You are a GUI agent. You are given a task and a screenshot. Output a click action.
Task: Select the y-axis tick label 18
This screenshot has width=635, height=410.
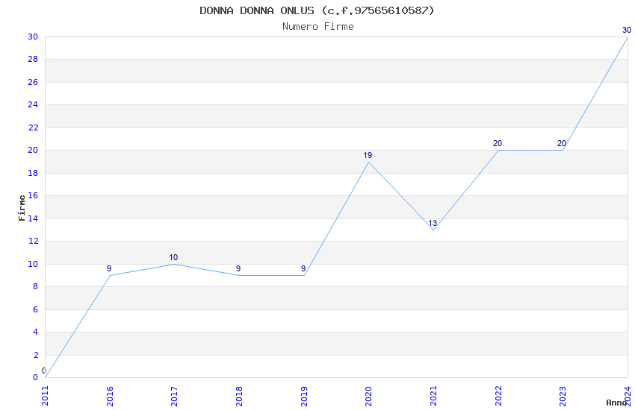coord(33,173)
